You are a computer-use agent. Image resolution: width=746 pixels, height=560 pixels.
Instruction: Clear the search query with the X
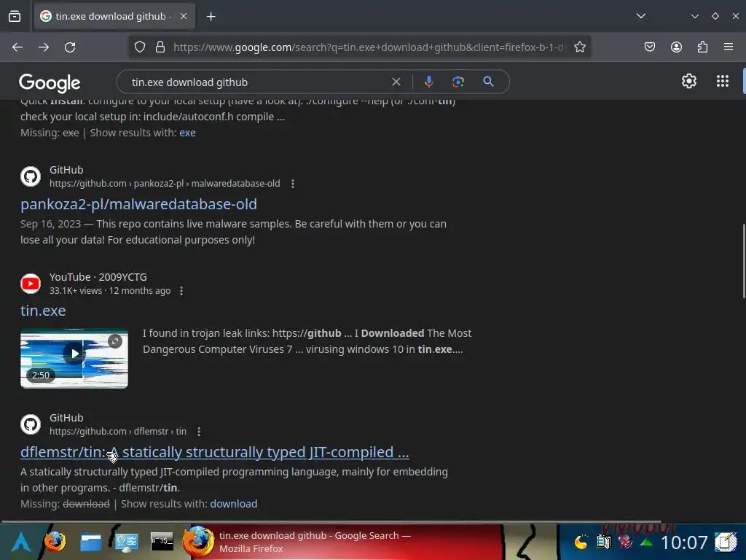coord(396,82)
